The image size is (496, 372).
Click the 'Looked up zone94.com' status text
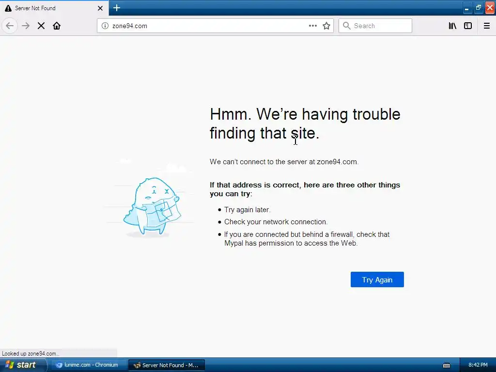[31, 353]
